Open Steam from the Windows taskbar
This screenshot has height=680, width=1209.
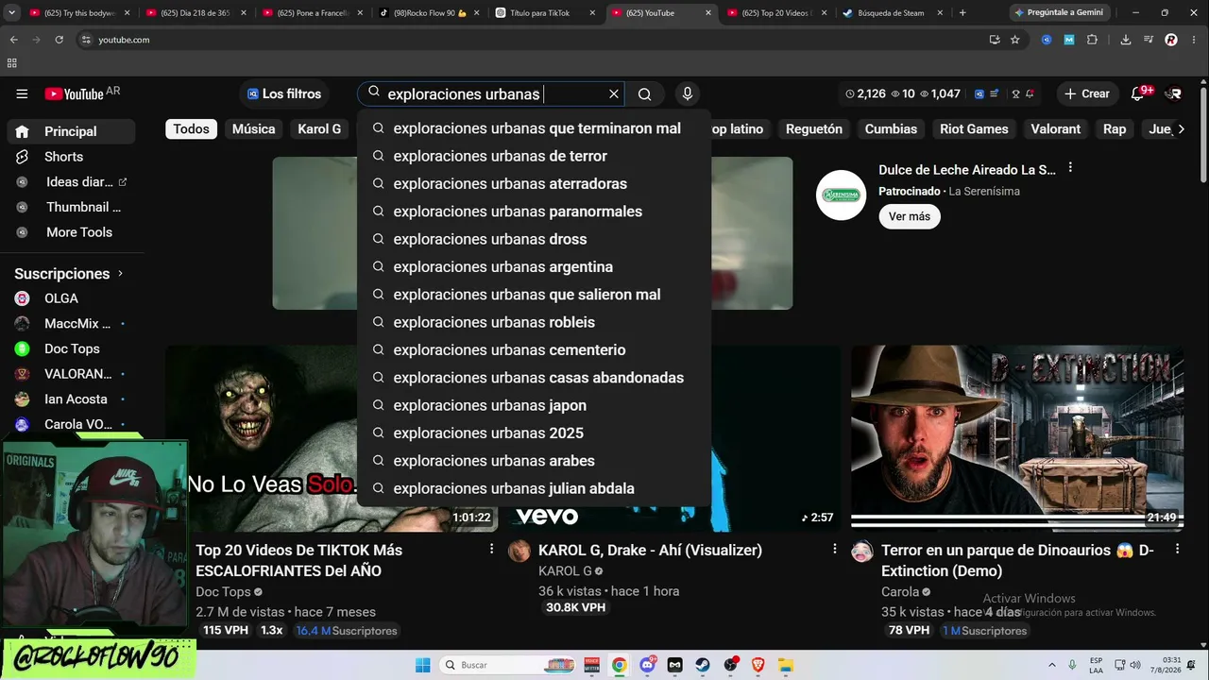703,665
